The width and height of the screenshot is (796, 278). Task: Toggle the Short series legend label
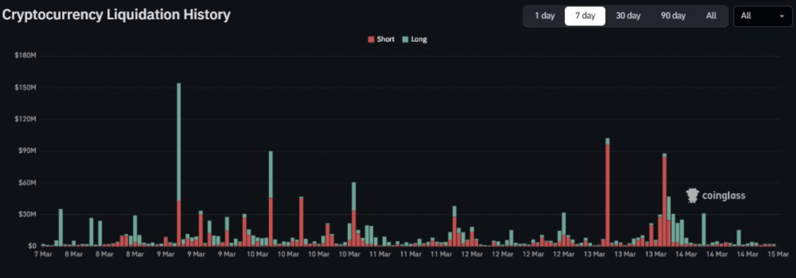[x=386, y=39]
